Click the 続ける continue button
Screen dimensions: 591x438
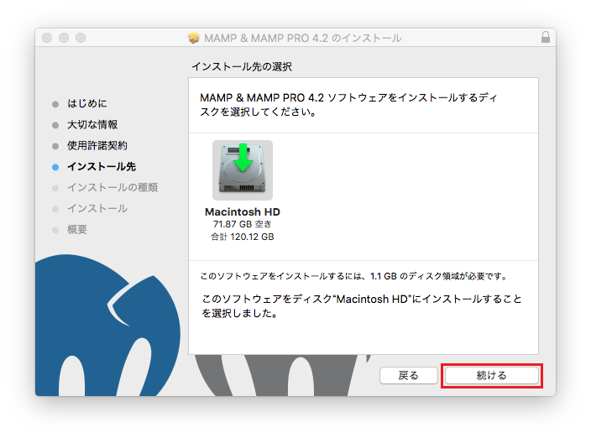[491, 375]
